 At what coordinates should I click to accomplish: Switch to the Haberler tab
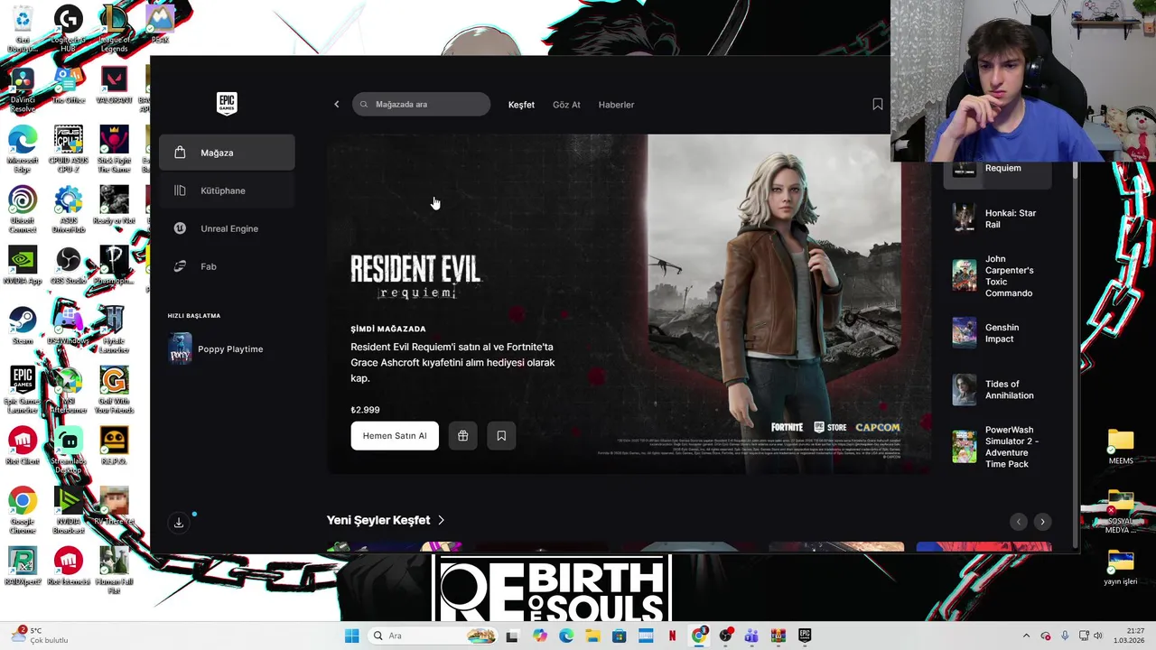(616, 105)
